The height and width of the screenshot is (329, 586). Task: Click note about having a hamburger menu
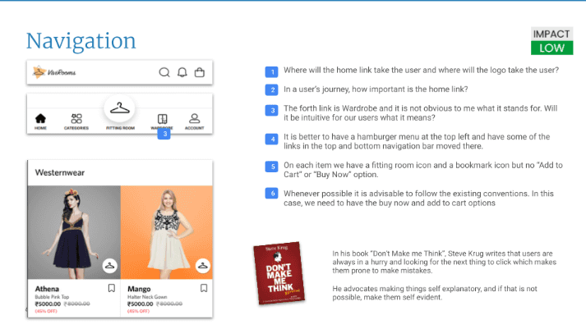[x=417, y=141]
